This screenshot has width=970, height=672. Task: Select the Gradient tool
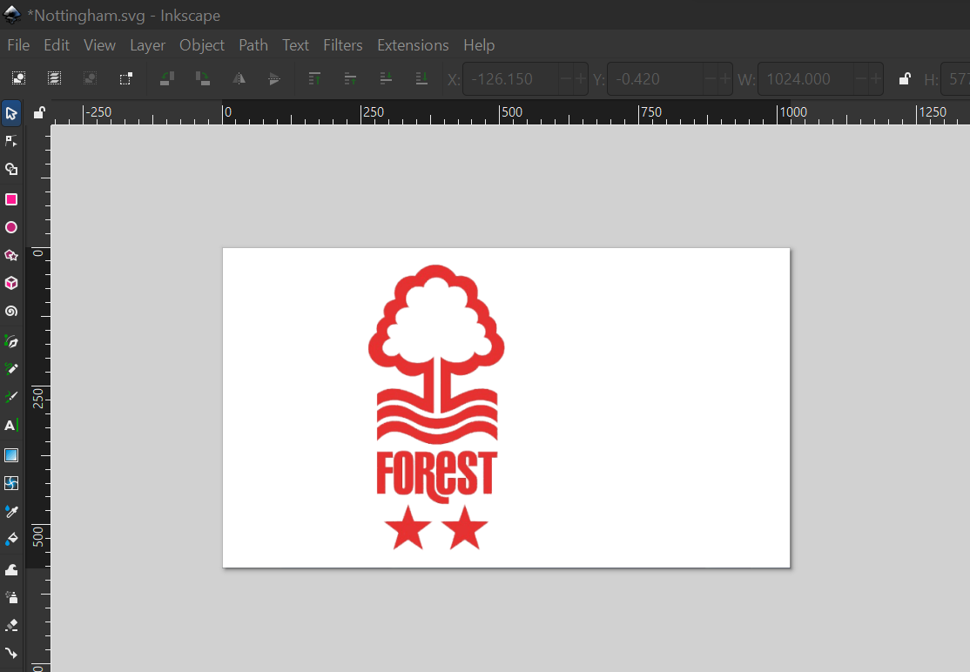11,455
